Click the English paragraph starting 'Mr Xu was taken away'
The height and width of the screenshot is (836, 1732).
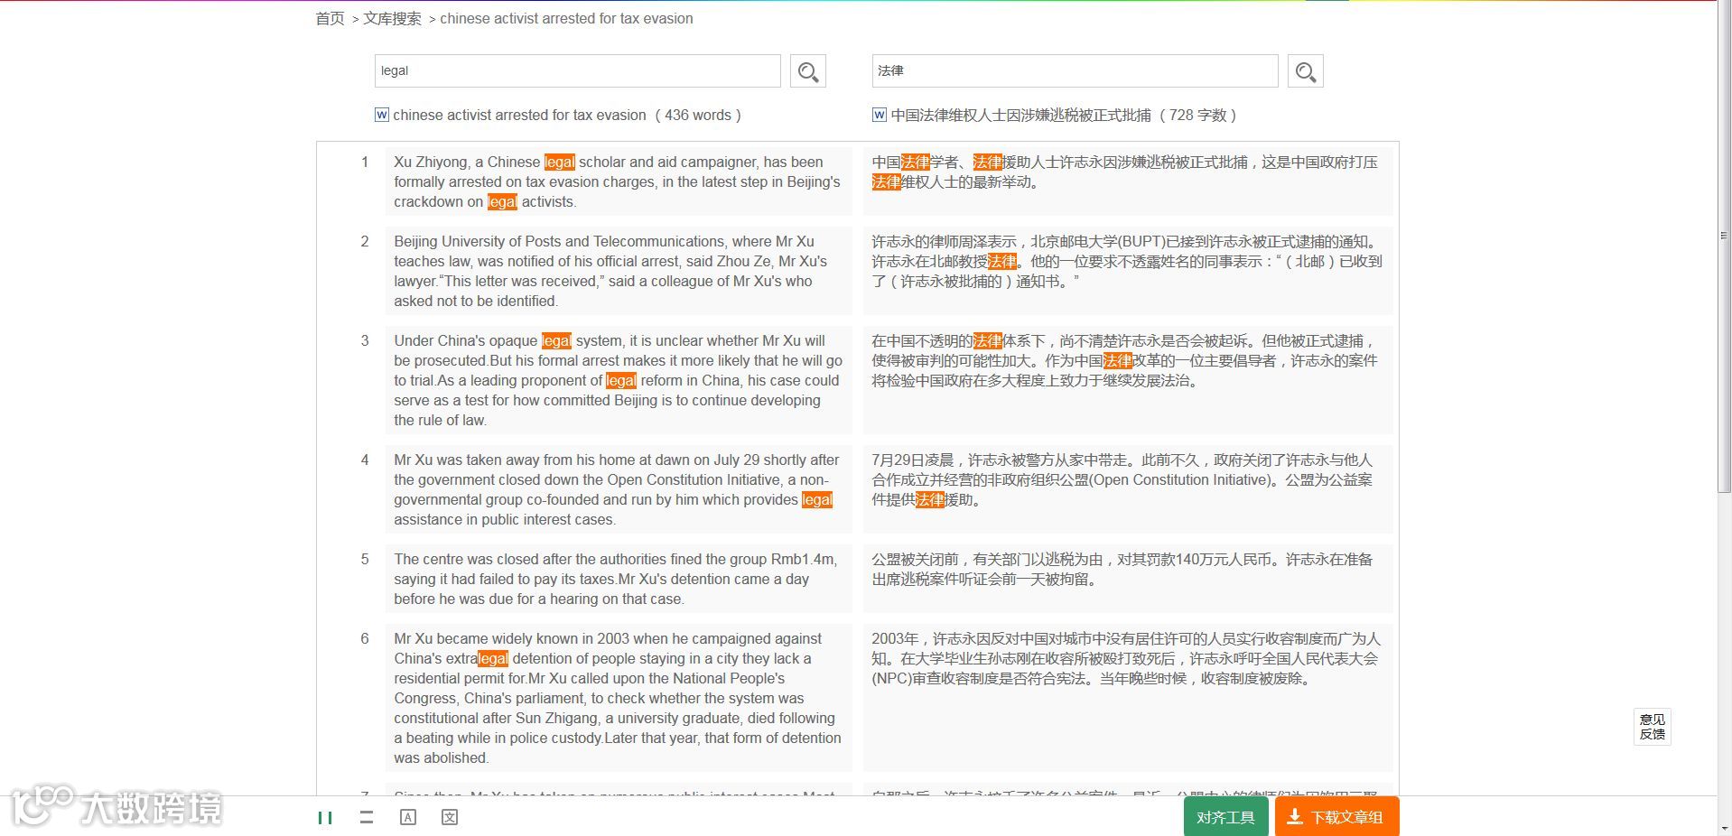[x=619, y=489]
